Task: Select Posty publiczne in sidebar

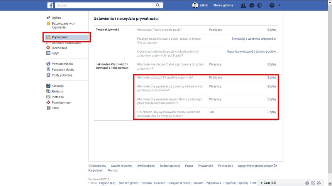Action: pos(62,75)
